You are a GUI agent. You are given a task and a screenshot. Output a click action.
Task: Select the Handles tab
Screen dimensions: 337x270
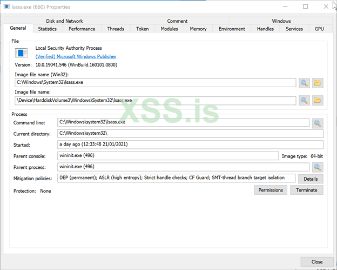tap(265, 29)
